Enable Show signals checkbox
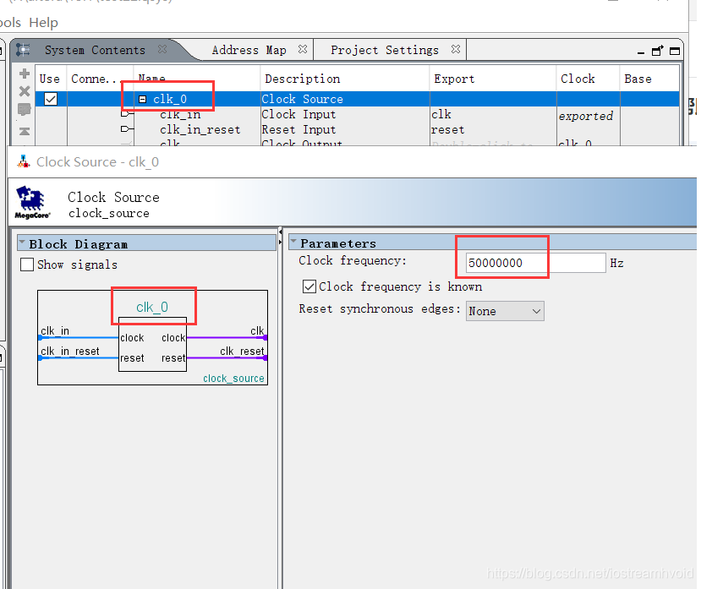Viewport: 701px width, 589px height. (x=27, y=265)
